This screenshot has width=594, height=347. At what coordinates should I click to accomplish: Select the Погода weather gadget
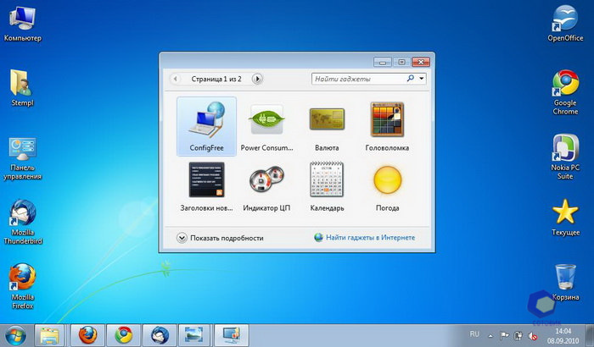387,185
